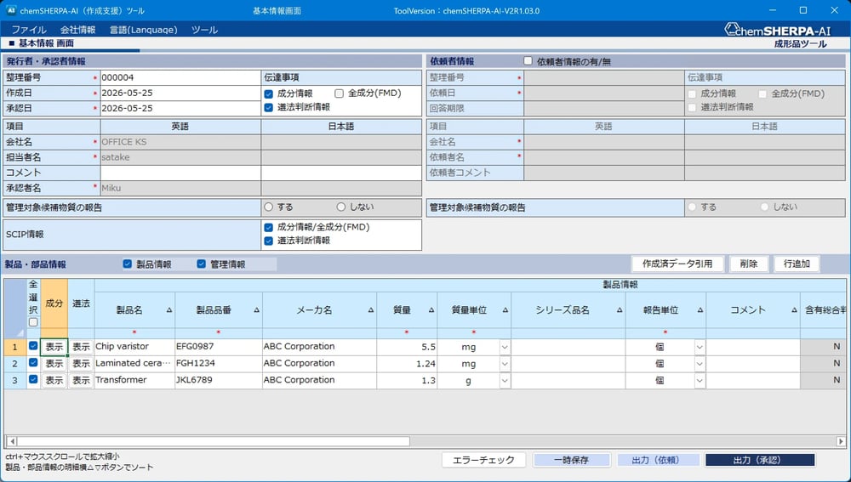851x482 pixels.
Task: Open the 会社情報 menu
Action: [x=77, y=30]
